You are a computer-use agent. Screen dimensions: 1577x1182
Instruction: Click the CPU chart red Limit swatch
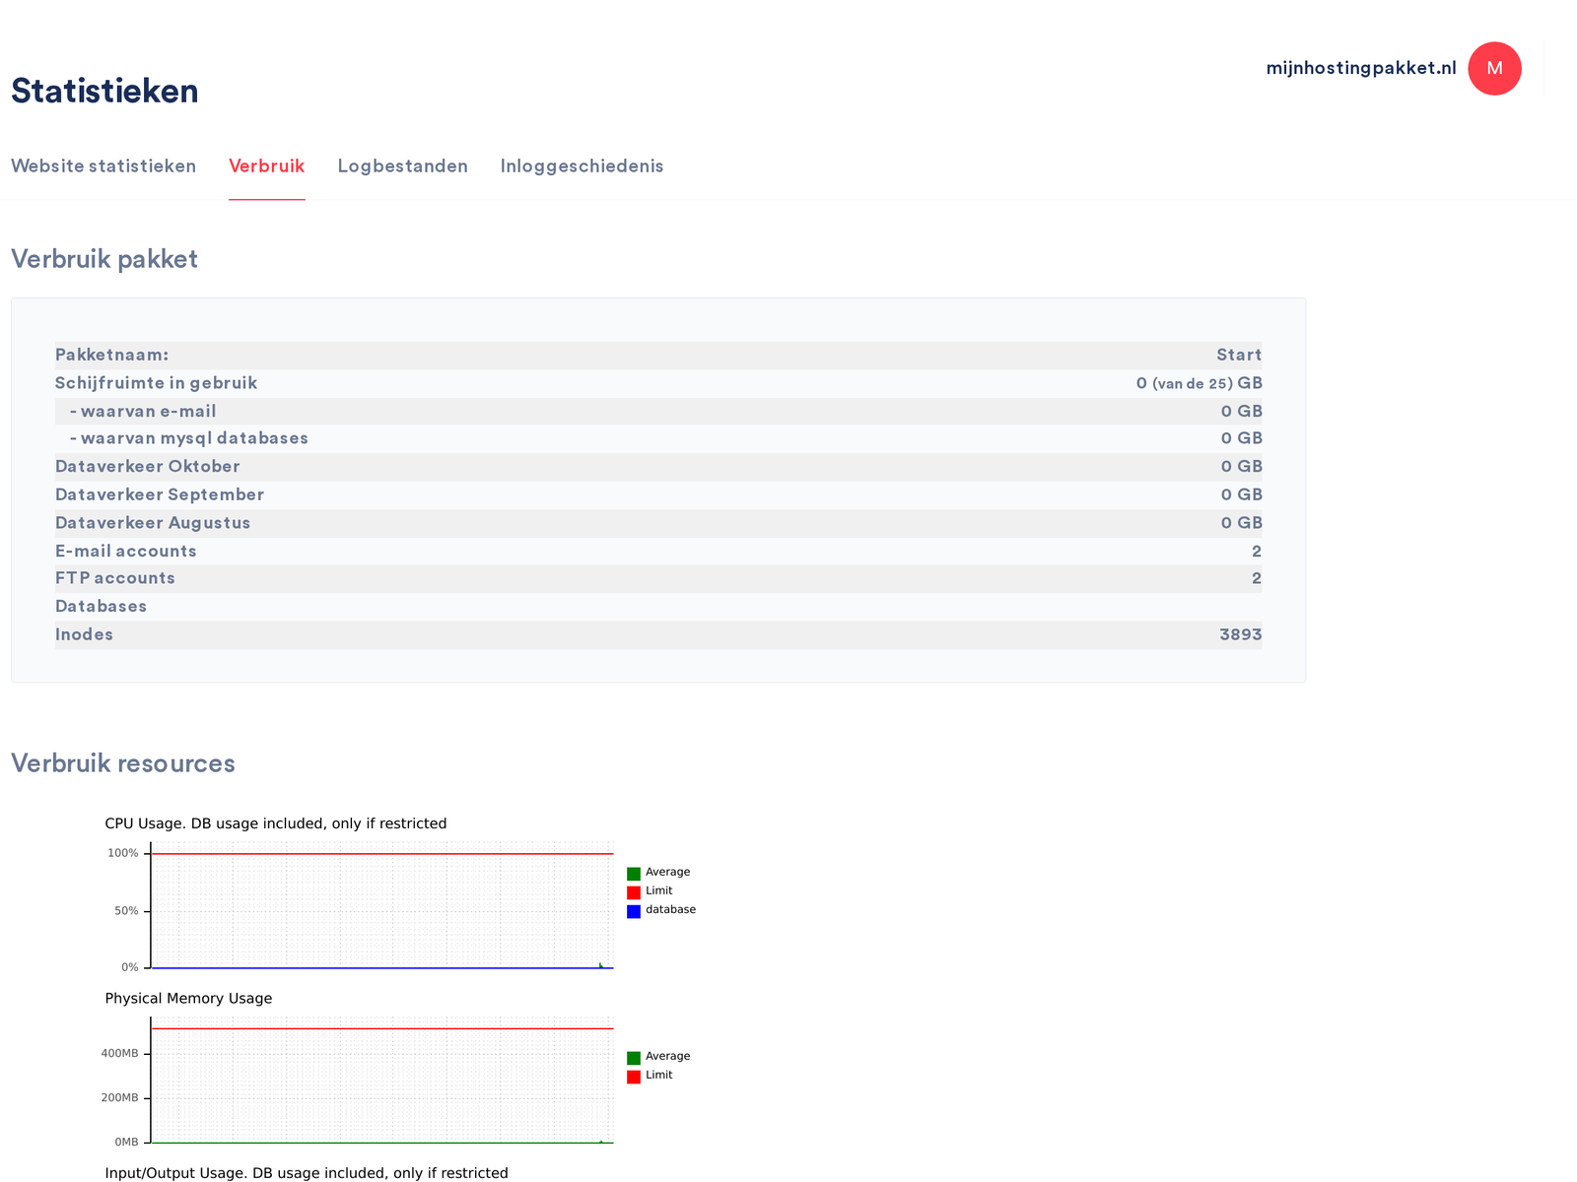tap(634, 892)
